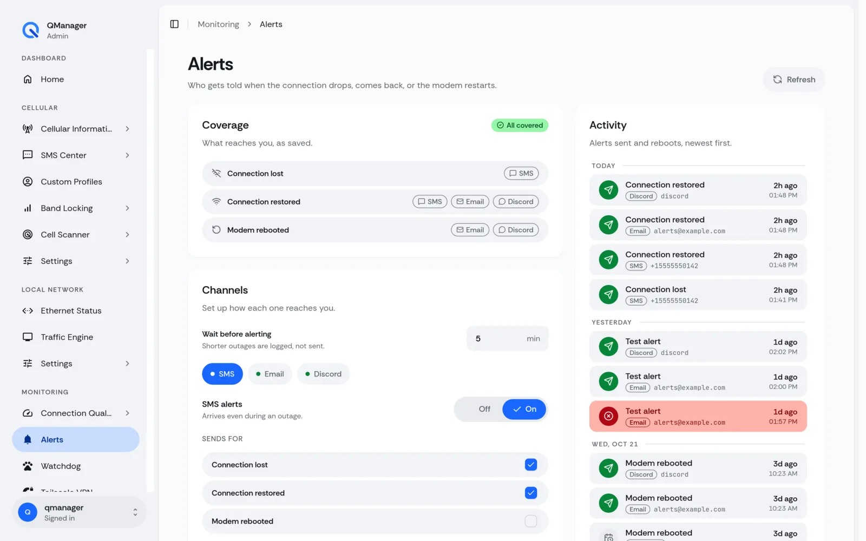Click the SMS badge on Connection lost
The width and height of the screenshot is (866, 541).
[521, 174]
